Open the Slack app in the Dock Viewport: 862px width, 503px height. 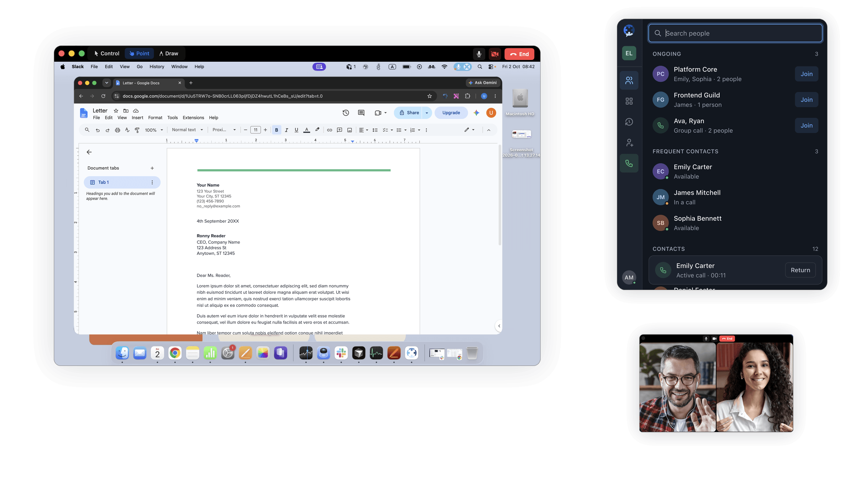click(x=341, y=353)
